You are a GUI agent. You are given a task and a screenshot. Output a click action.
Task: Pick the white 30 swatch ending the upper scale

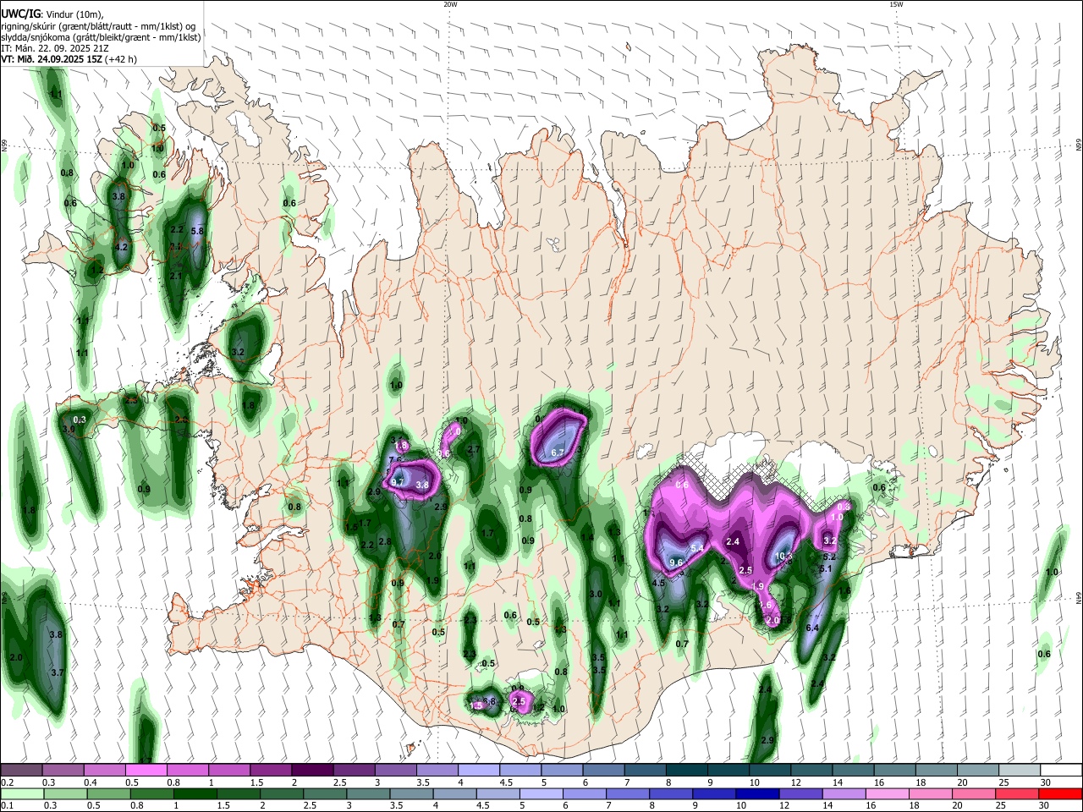click(1062, 770)
